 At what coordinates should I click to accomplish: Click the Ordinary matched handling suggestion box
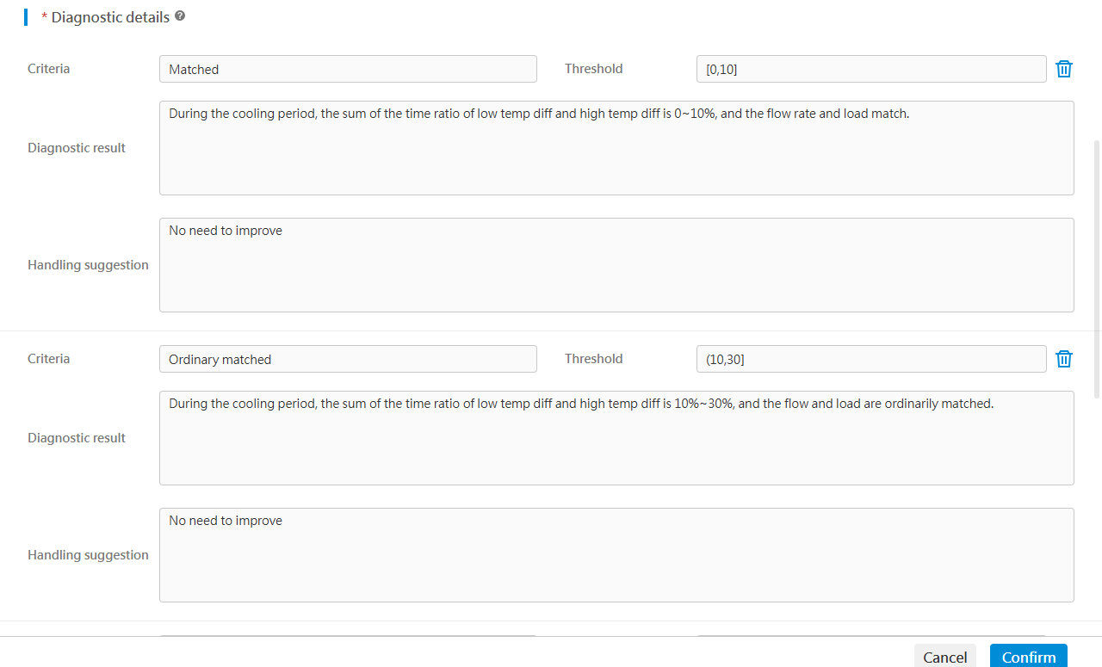click(x=616, y=555)
